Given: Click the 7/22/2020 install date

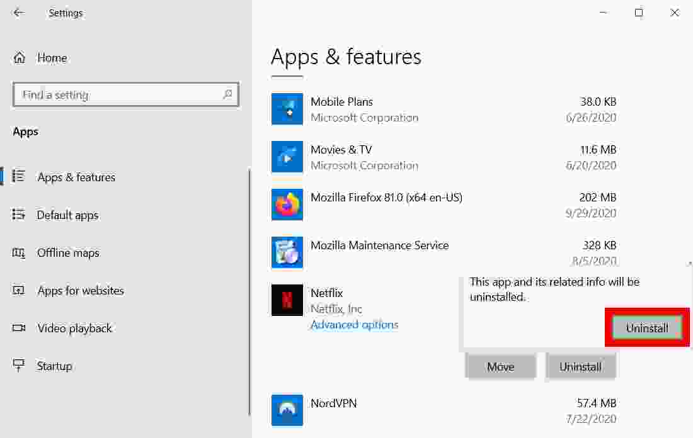Looking at the screenshot, I should pyautogui.click(x=591, y=419).
